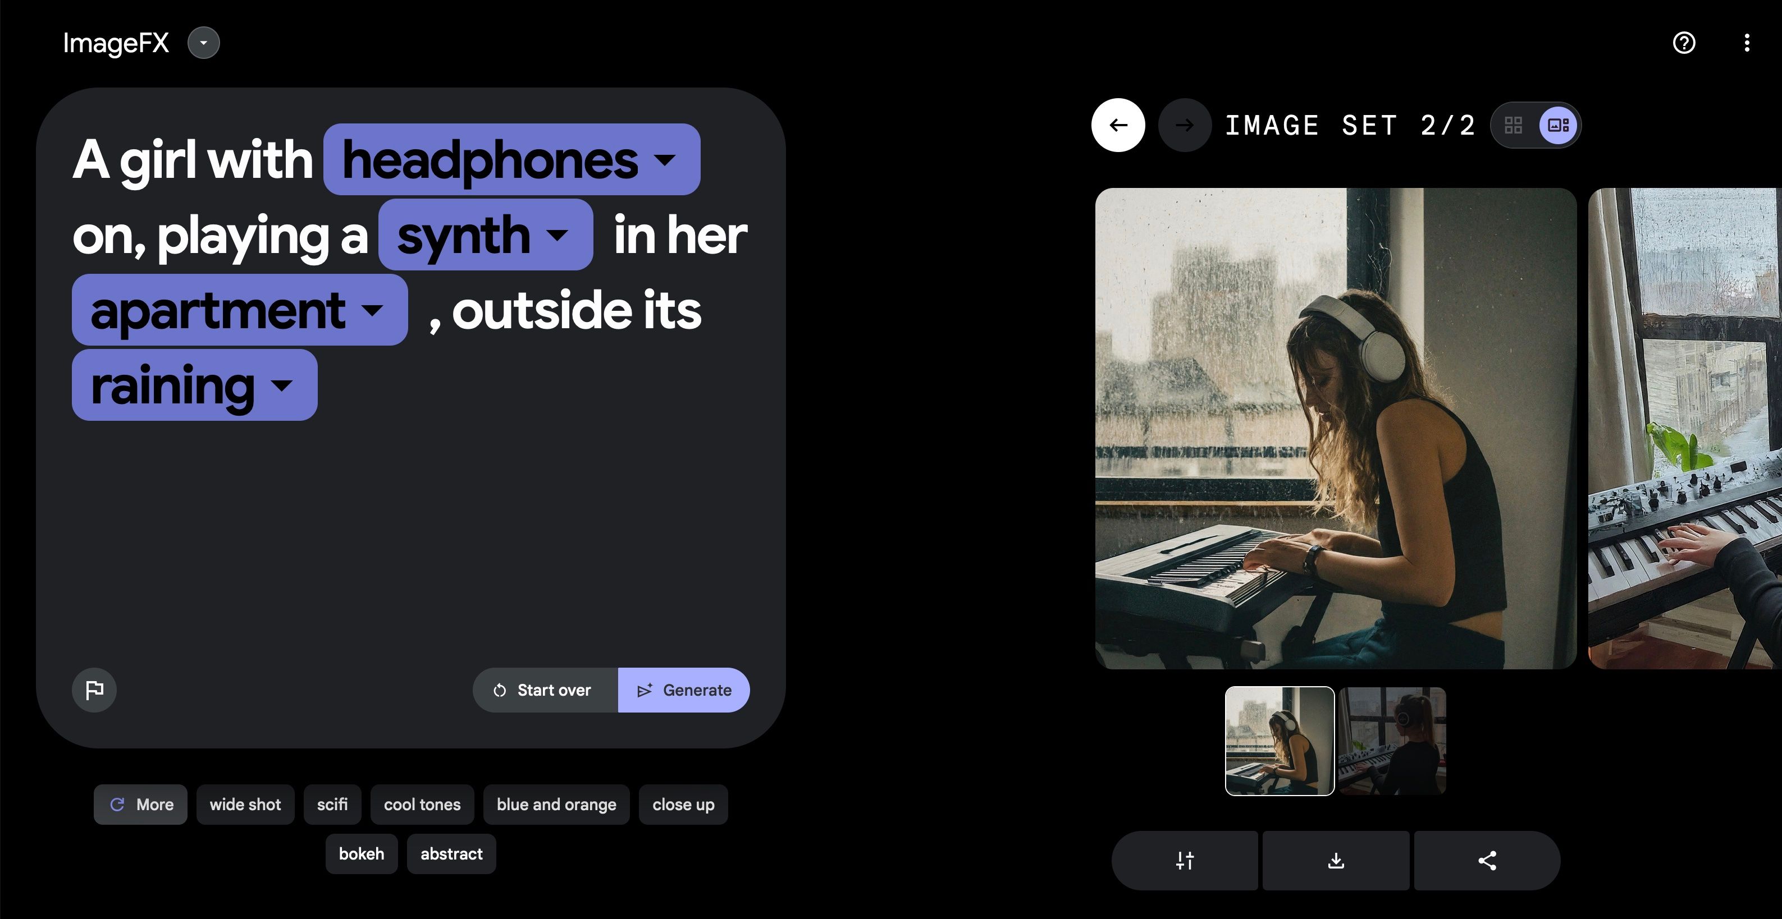Navigate to previous image set with back arrow
Screen dimensions: 1782x919
[1118, 124]
